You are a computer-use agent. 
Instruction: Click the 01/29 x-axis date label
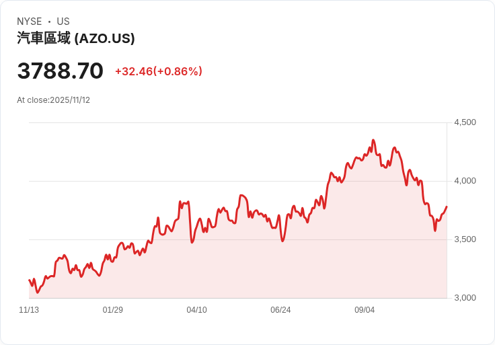(x=113, y=310)
